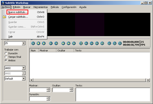Viewport: 153px width, 104px height.
Task: Click into the Texto subtitle text box
Action: [113, 95]
